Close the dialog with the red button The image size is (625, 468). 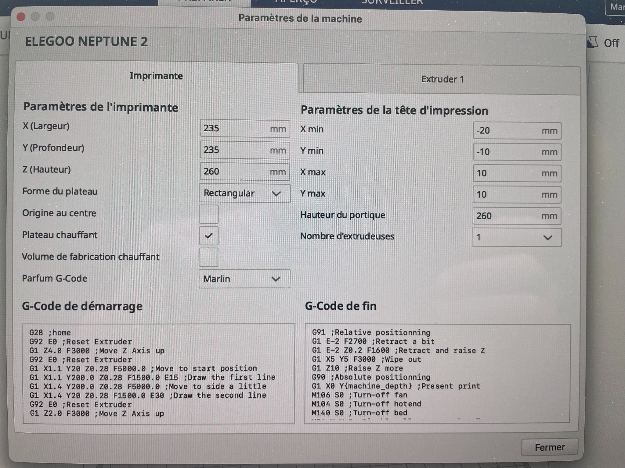[21, 17]
